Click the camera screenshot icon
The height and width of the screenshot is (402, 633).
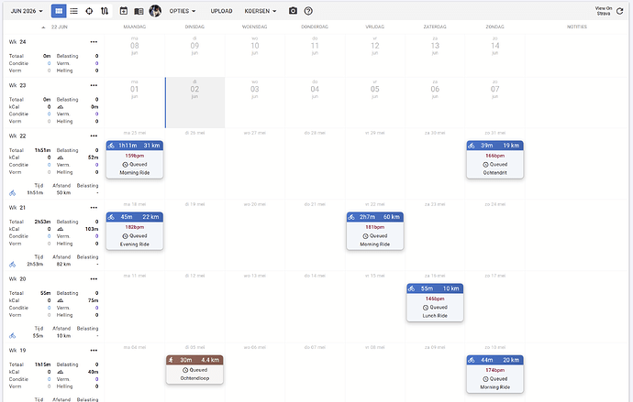point(293,11)
